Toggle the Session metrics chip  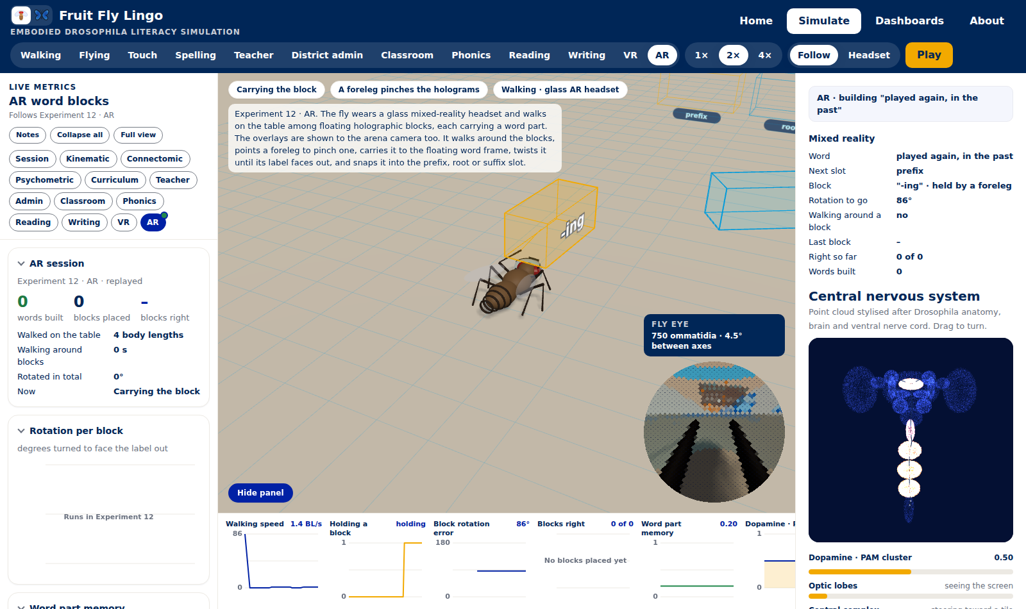pos(32,159)
